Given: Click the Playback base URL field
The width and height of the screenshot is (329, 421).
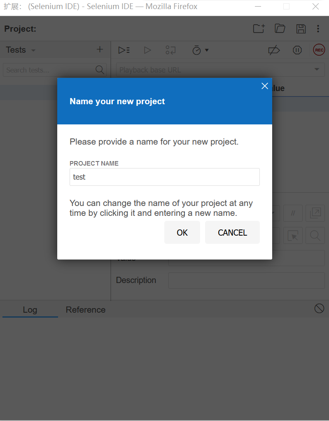Looking at the screenshot, I should (220, 70).
